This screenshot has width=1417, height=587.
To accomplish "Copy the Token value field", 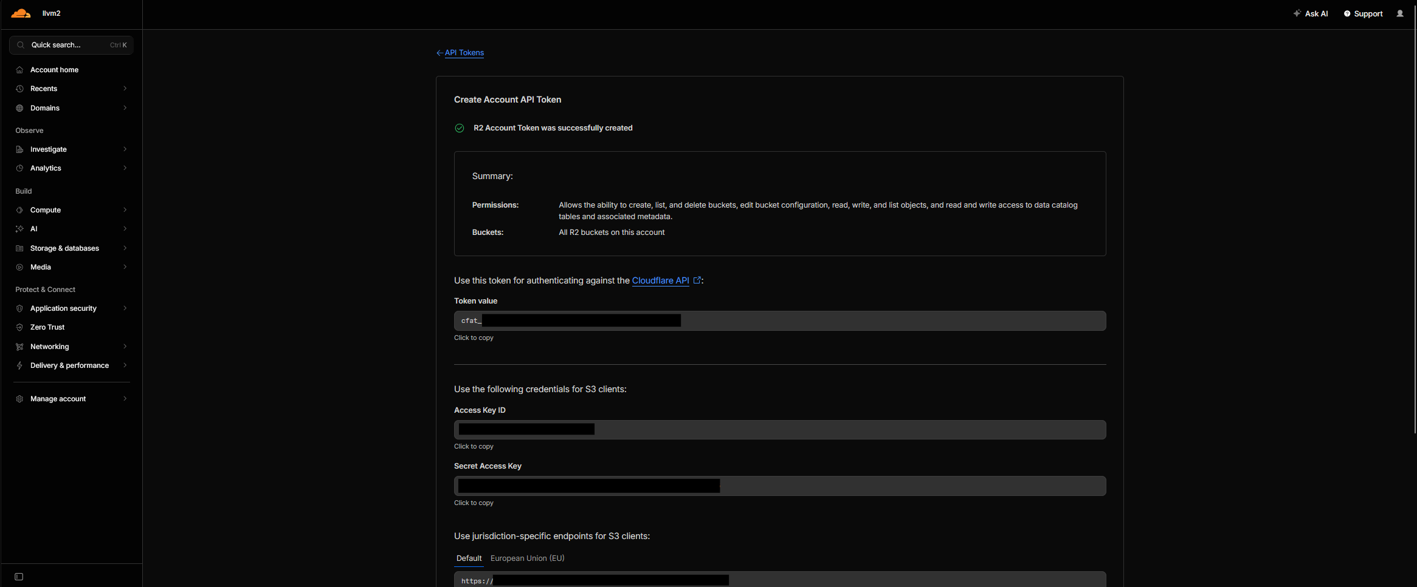I will click(x=780, y=321).
